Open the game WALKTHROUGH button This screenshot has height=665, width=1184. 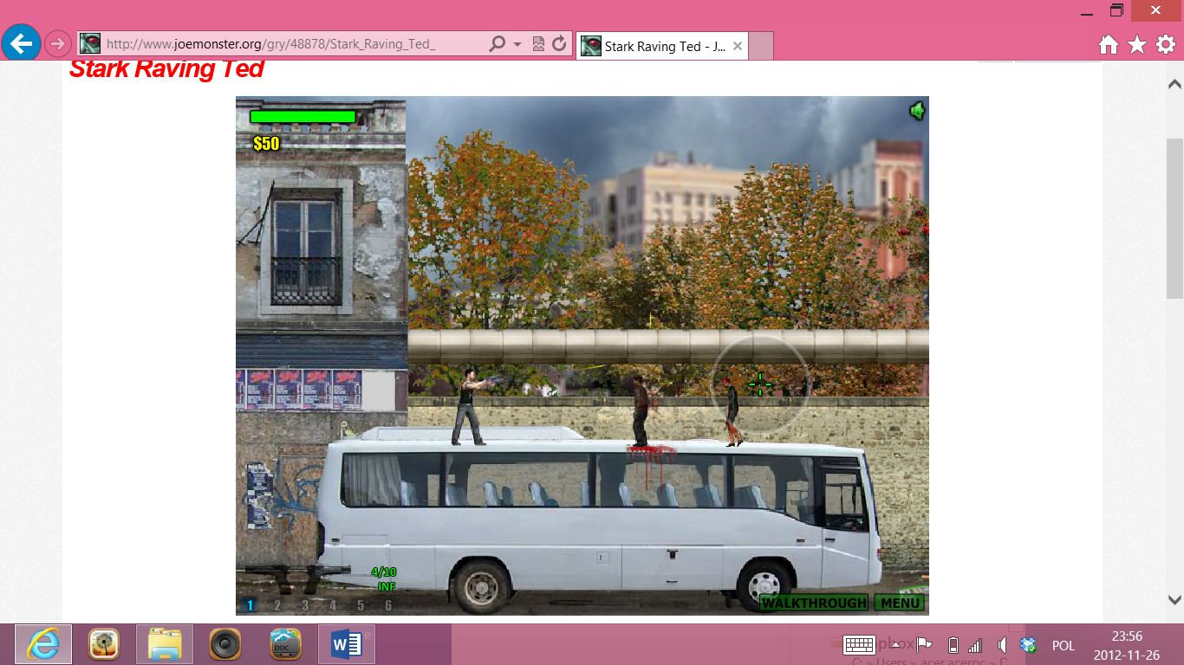814,603
